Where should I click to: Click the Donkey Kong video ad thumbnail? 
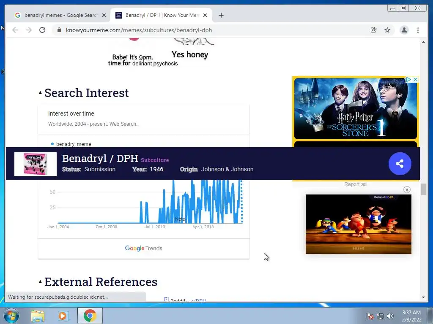359,224
